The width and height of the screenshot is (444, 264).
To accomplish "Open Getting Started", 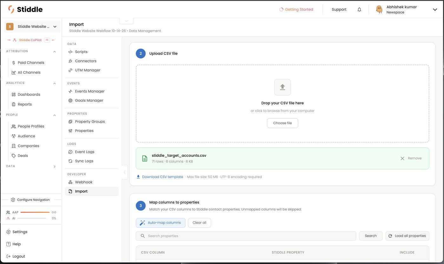I will pyautogui.click(x=296, y=9).
